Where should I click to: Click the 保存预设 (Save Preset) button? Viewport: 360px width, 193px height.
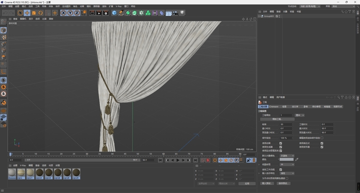point(283,183)
